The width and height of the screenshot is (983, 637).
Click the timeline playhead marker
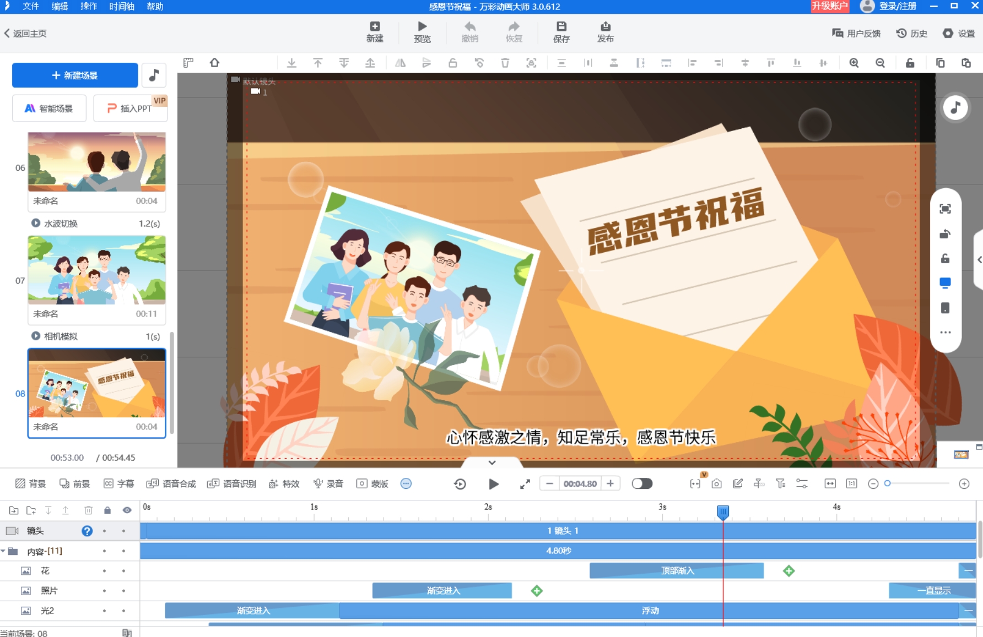pos(723,512)
